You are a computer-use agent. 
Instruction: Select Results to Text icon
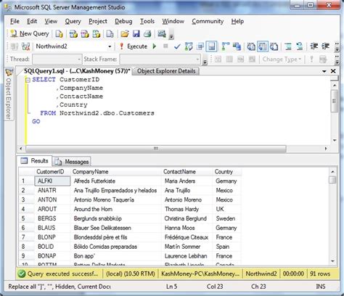(251, 46)
